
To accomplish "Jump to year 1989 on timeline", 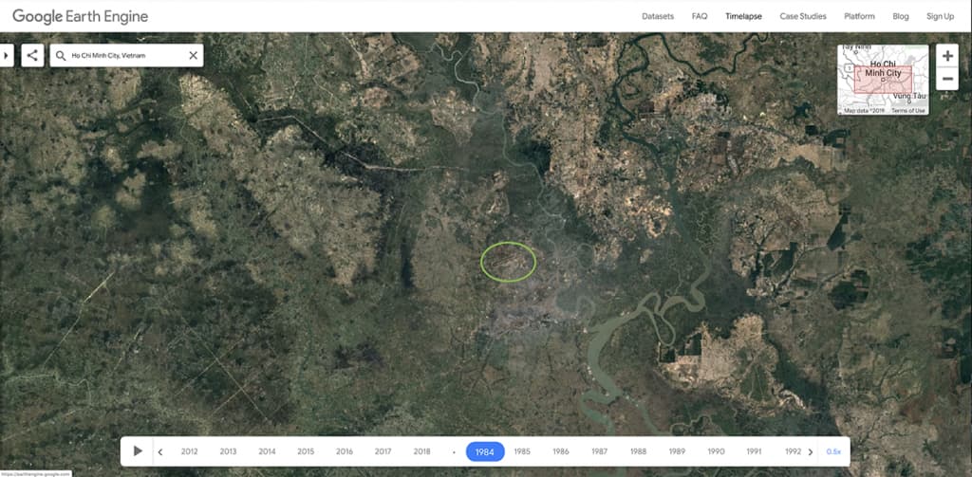I will point(677,451).
